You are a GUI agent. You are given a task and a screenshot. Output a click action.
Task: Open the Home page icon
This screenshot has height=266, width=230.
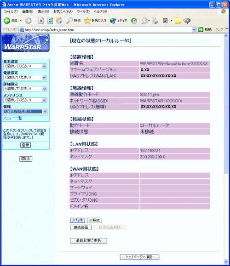click(59, 21)
